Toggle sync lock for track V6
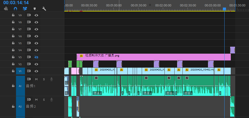The image size is (249, 118). click(29, 36)
